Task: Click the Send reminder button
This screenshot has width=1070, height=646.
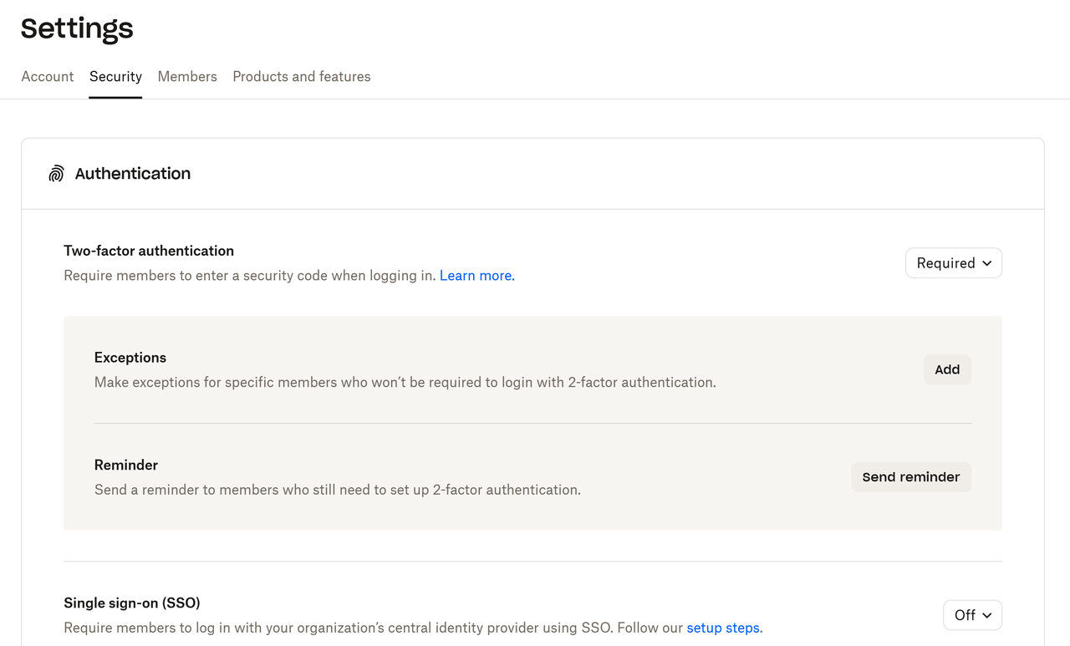Action: (x=911, y=477)
